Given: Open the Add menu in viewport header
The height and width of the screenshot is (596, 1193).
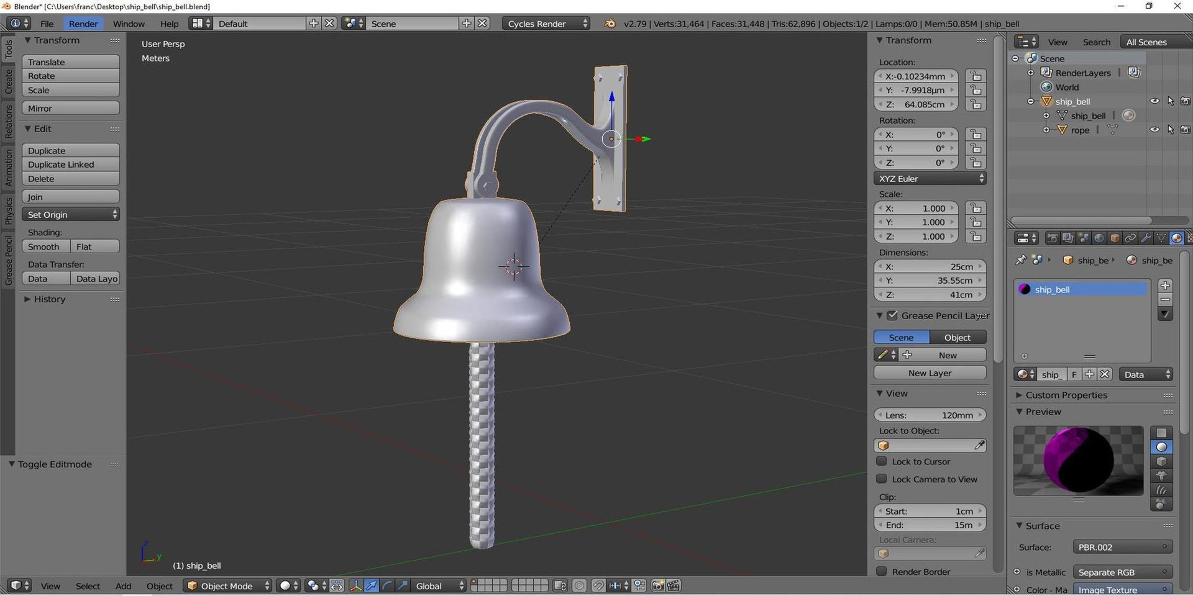Looking at the screenshot, I should tap(124, 585).
